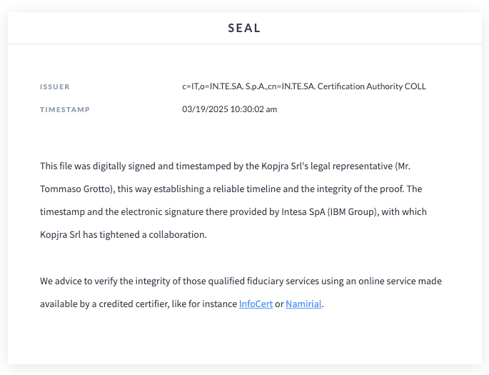Image resolution: width=489 pixels, height=375 pixels.
Task: Select the ISSUER field label
Action: point(54,86)
